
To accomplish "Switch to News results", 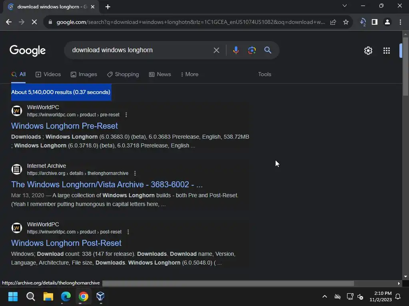I will [160, 75].
